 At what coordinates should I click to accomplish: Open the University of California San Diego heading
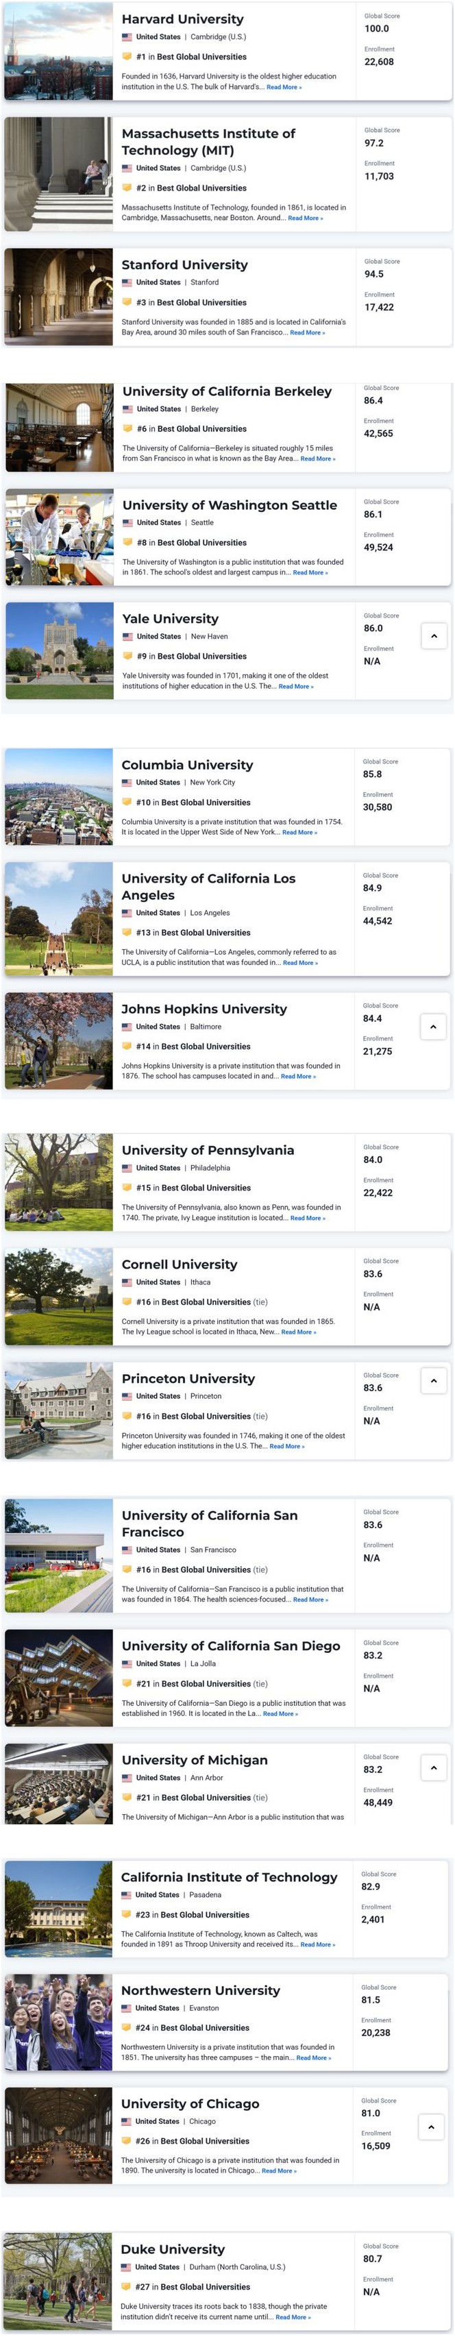[x=231, y=1645]
